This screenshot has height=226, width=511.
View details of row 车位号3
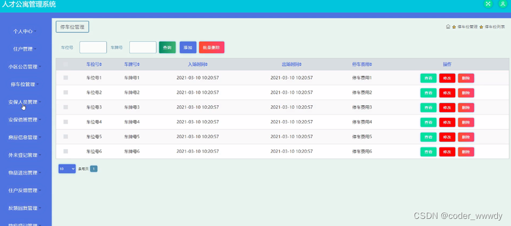coord(428,108)
